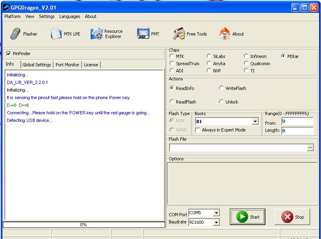Click the 0% progress bar
The width and height of the screenshot is (321, 239).
coord(84,225)
